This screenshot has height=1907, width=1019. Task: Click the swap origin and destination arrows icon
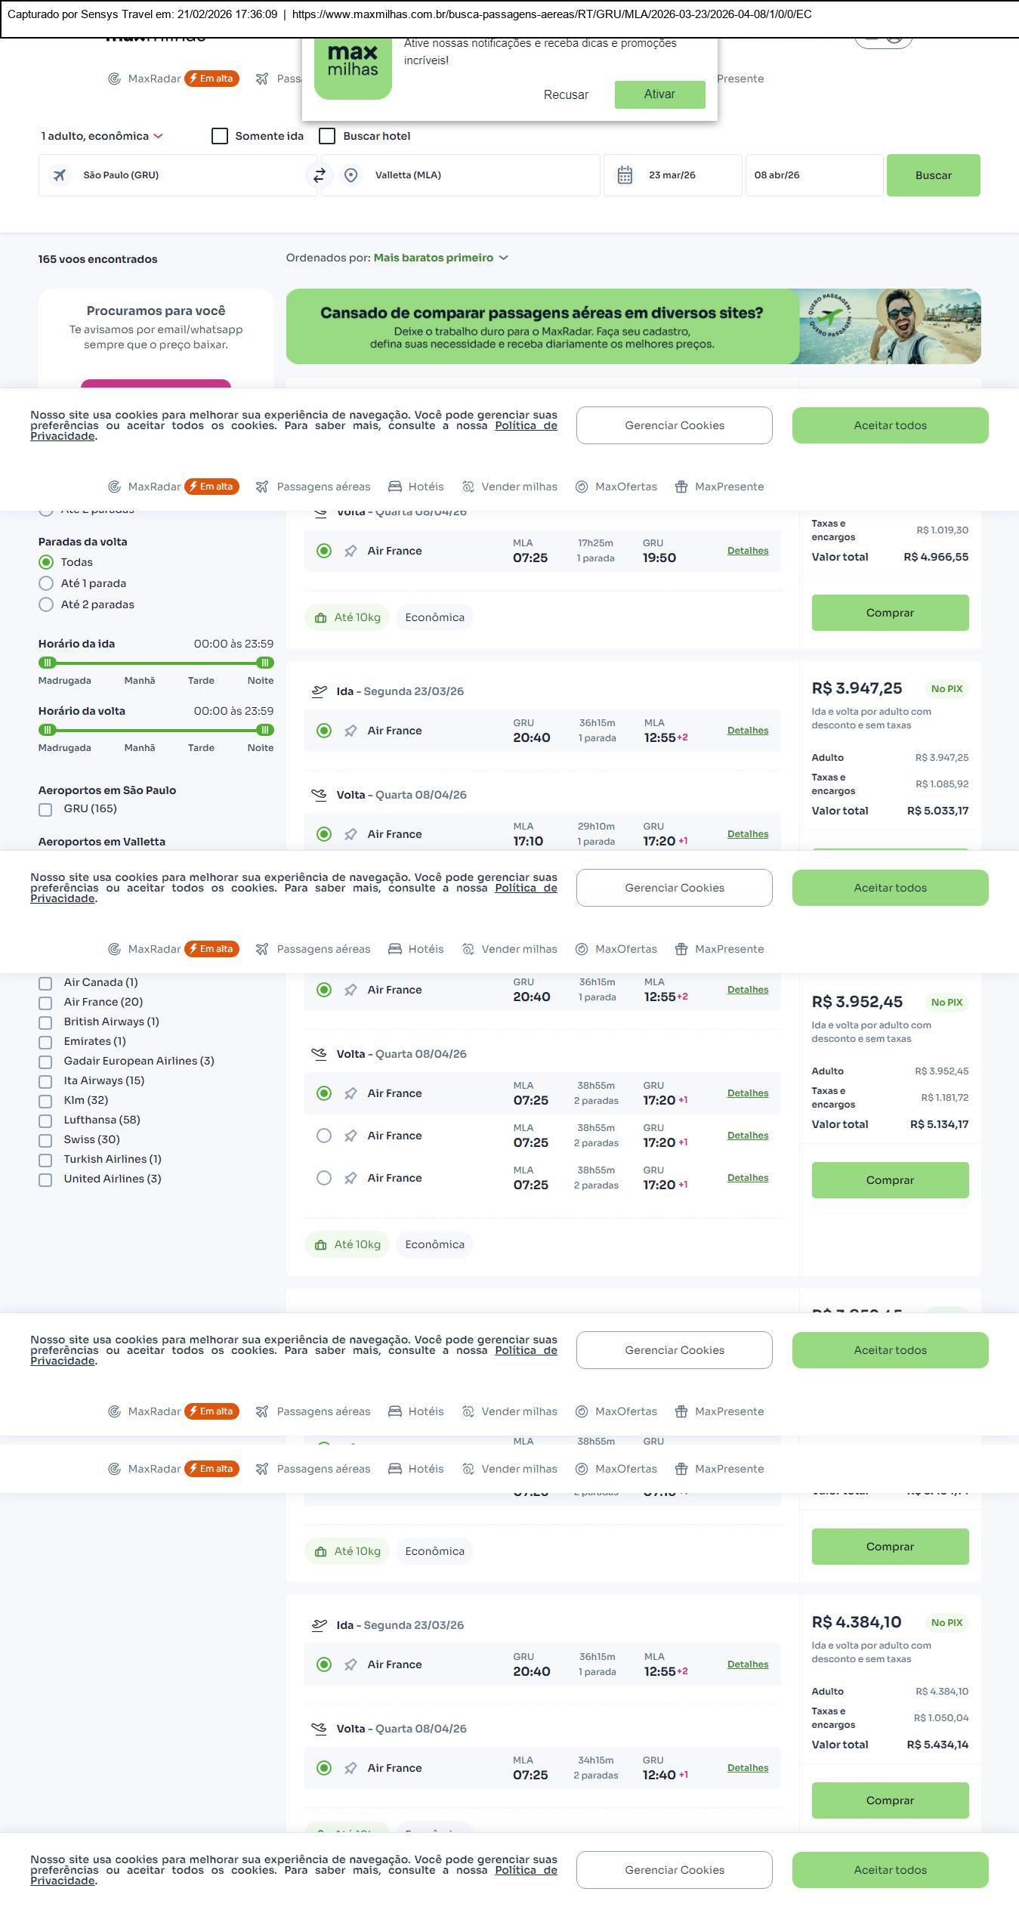coord(320,175)
